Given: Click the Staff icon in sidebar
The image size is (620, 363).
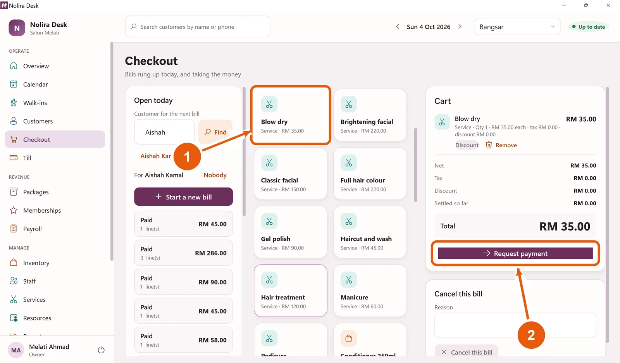Looking at the screenshot, I should [x=14, y=281].
